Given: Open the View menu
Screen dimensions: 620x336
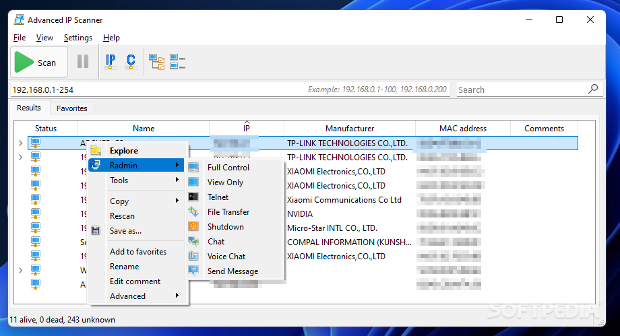Looking at the screenshot, I should coord(44,38).
